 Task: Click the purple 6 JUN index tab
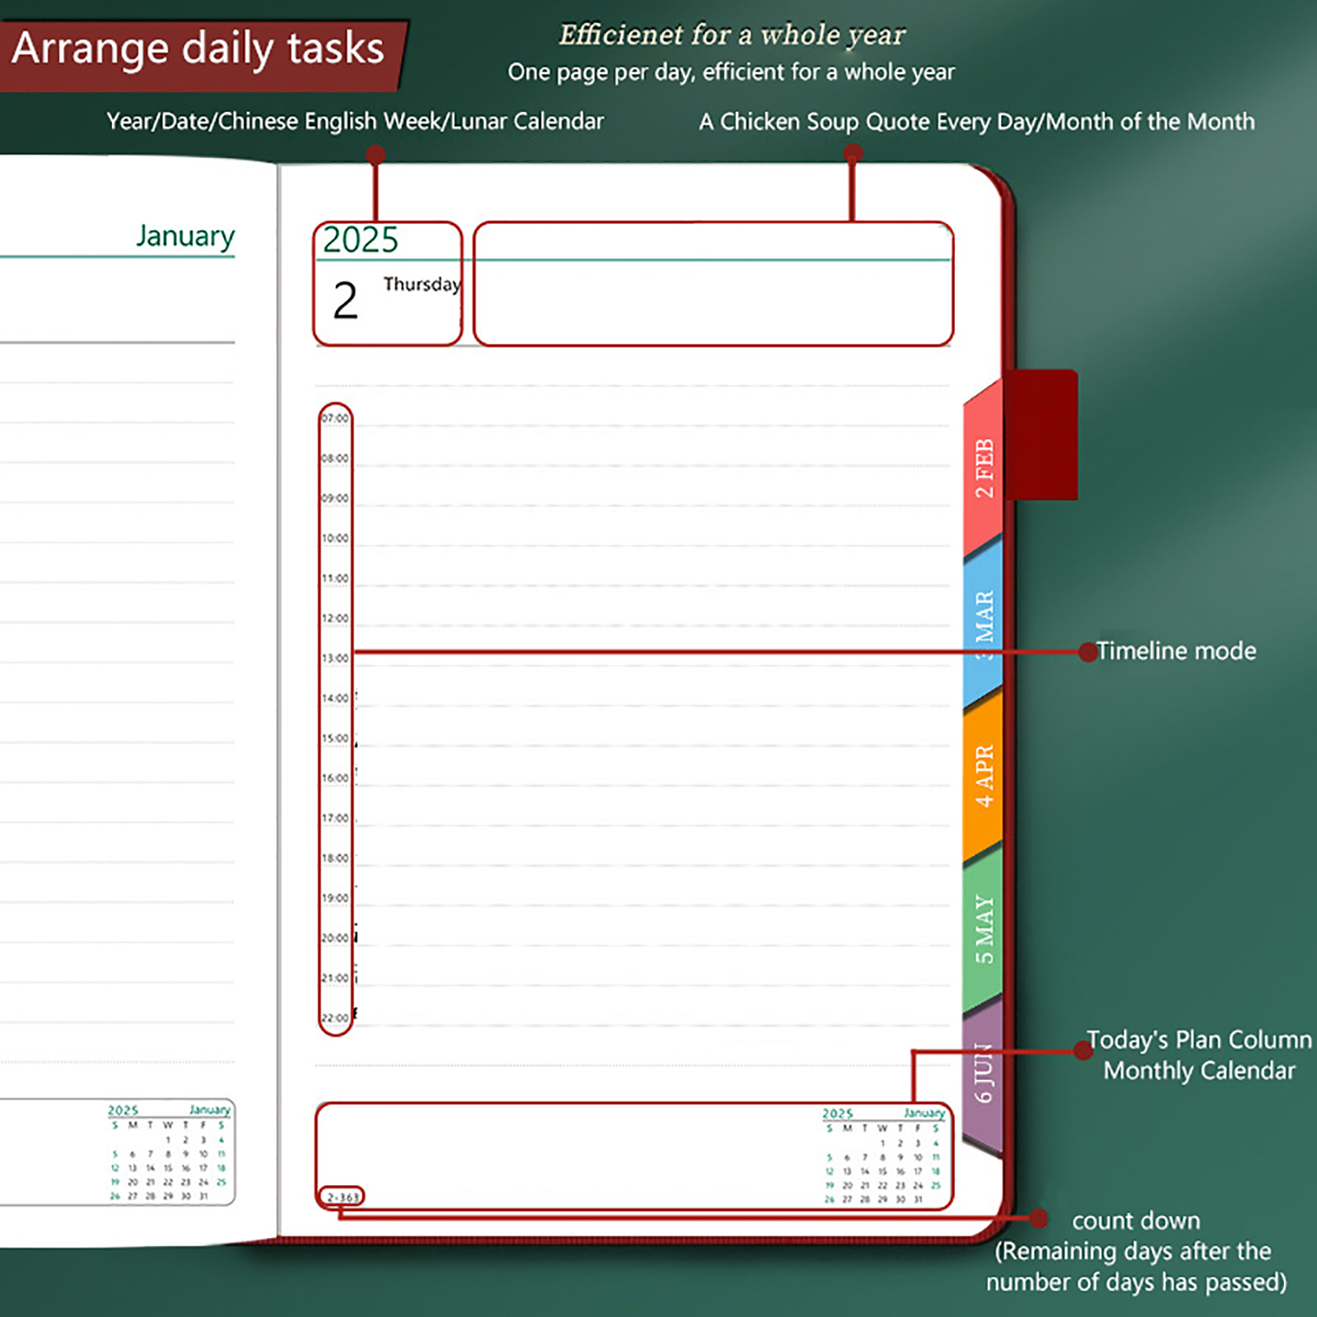984,1075
